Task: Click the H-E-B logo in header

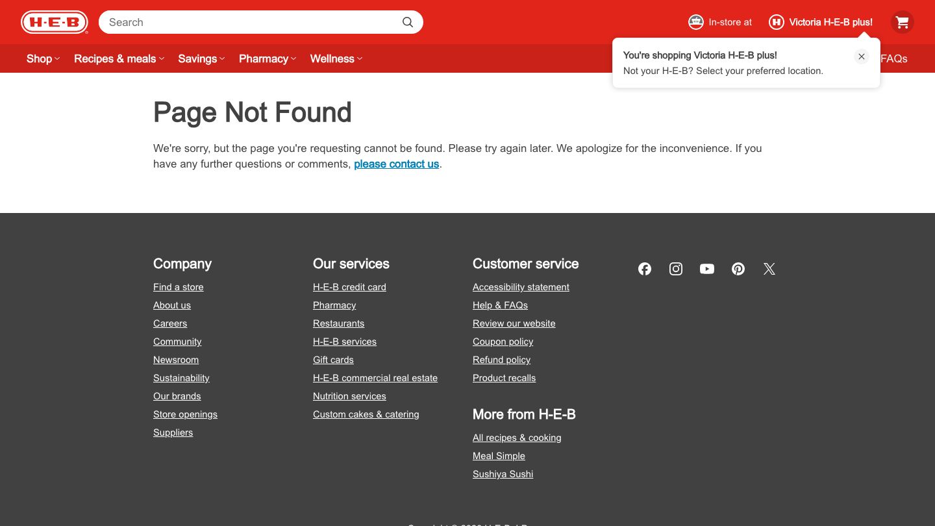Action: 55,22
